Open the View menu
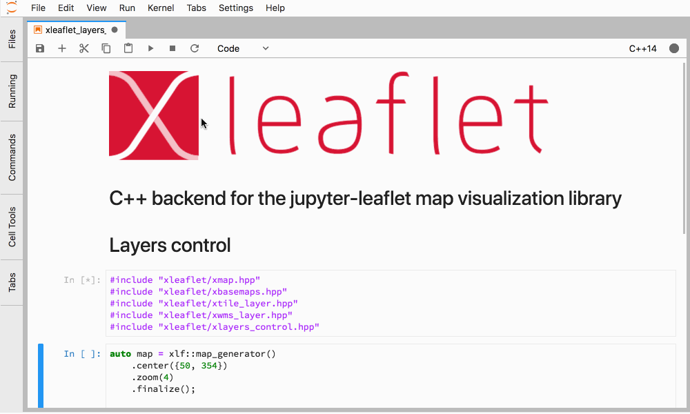 (97, 8)
